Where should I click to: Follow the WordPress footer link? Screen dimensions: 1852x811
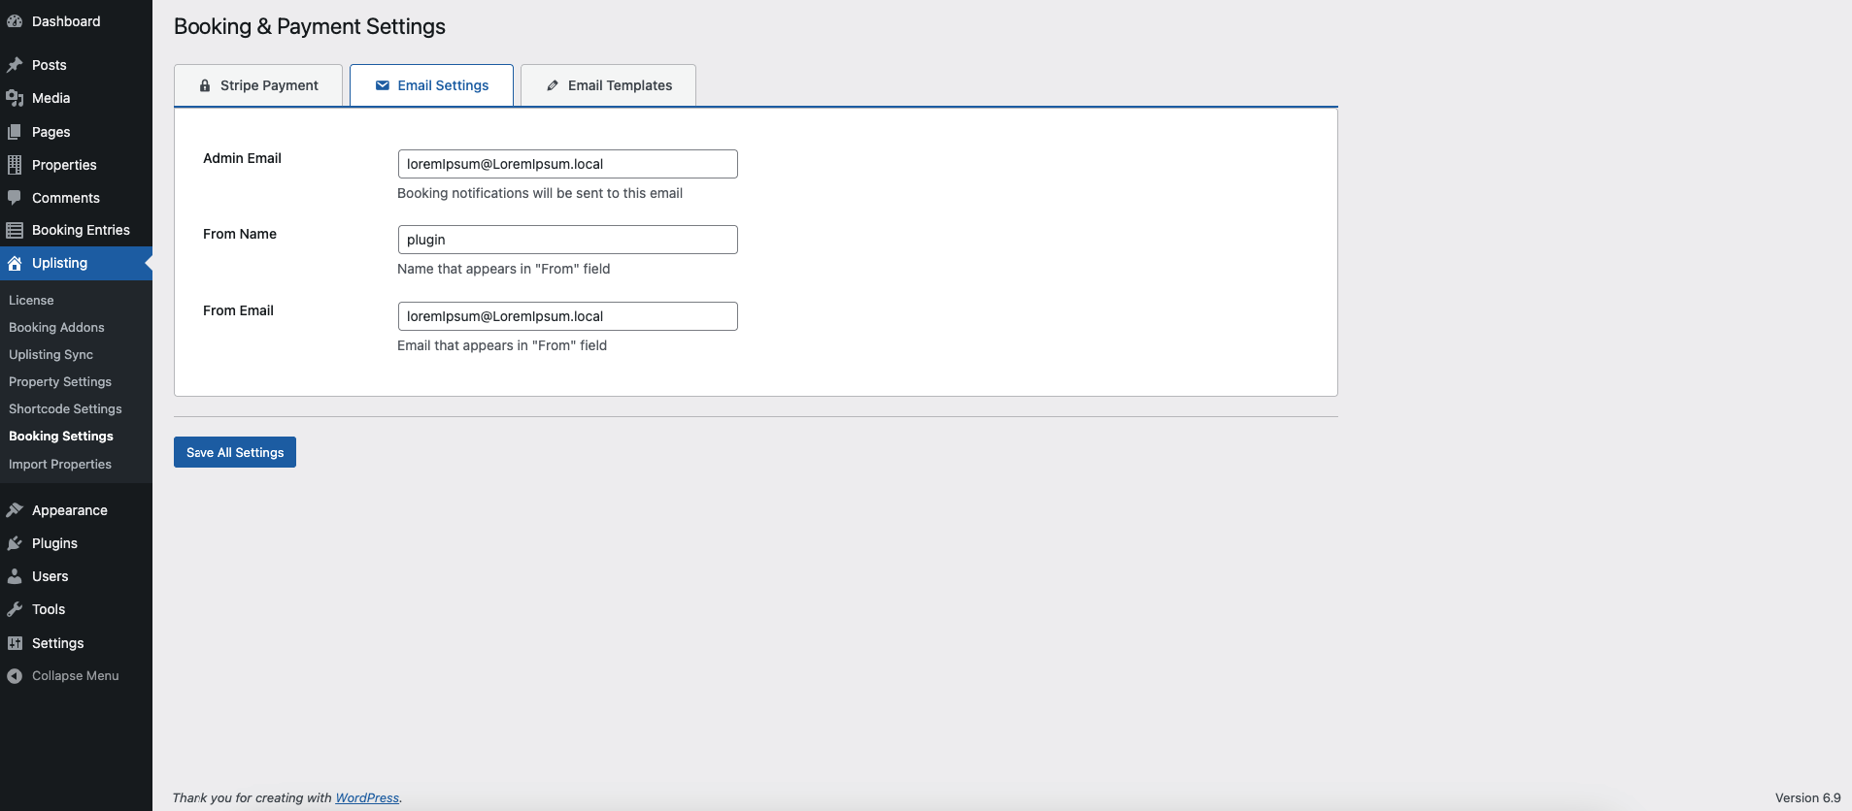click(367, 798)
